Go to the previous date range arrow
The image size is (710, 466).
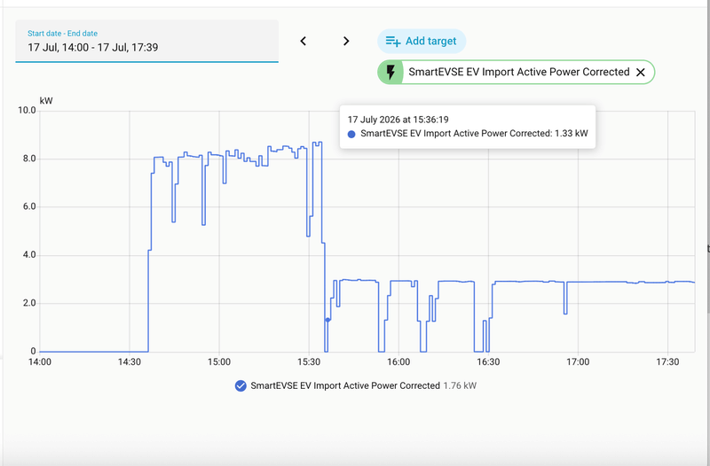coord(304,41)
